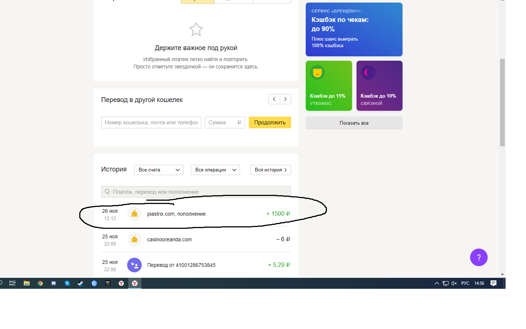Viewport: 526px width, 329px height.
Task: Focus the Сумма amount field
Action: pos(225,122)
